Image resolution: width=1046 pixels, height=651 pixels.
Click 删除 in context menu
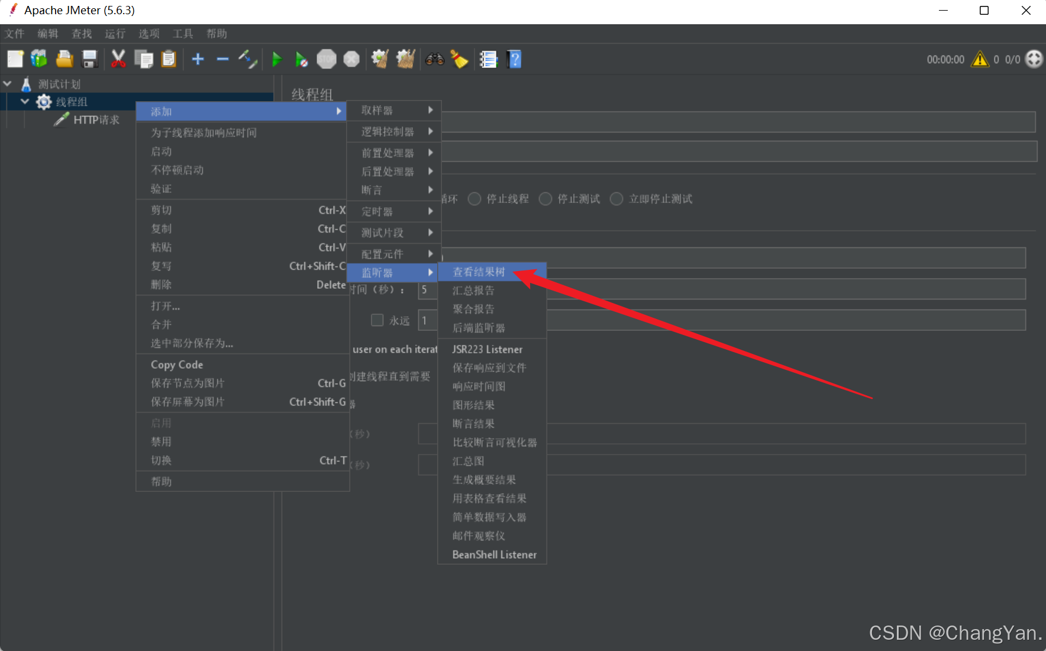[243, 285]
